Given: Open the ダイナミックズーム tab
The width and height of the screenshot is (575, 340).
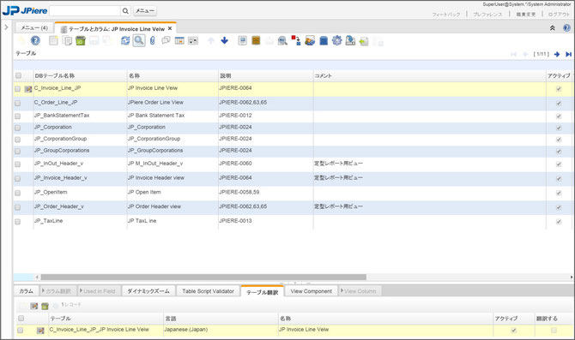Looking at the screenshot, I should (x=148, y=291).
